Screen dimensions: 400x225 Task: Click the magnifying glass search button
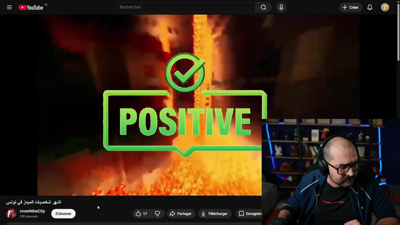[x=263, y=7]
